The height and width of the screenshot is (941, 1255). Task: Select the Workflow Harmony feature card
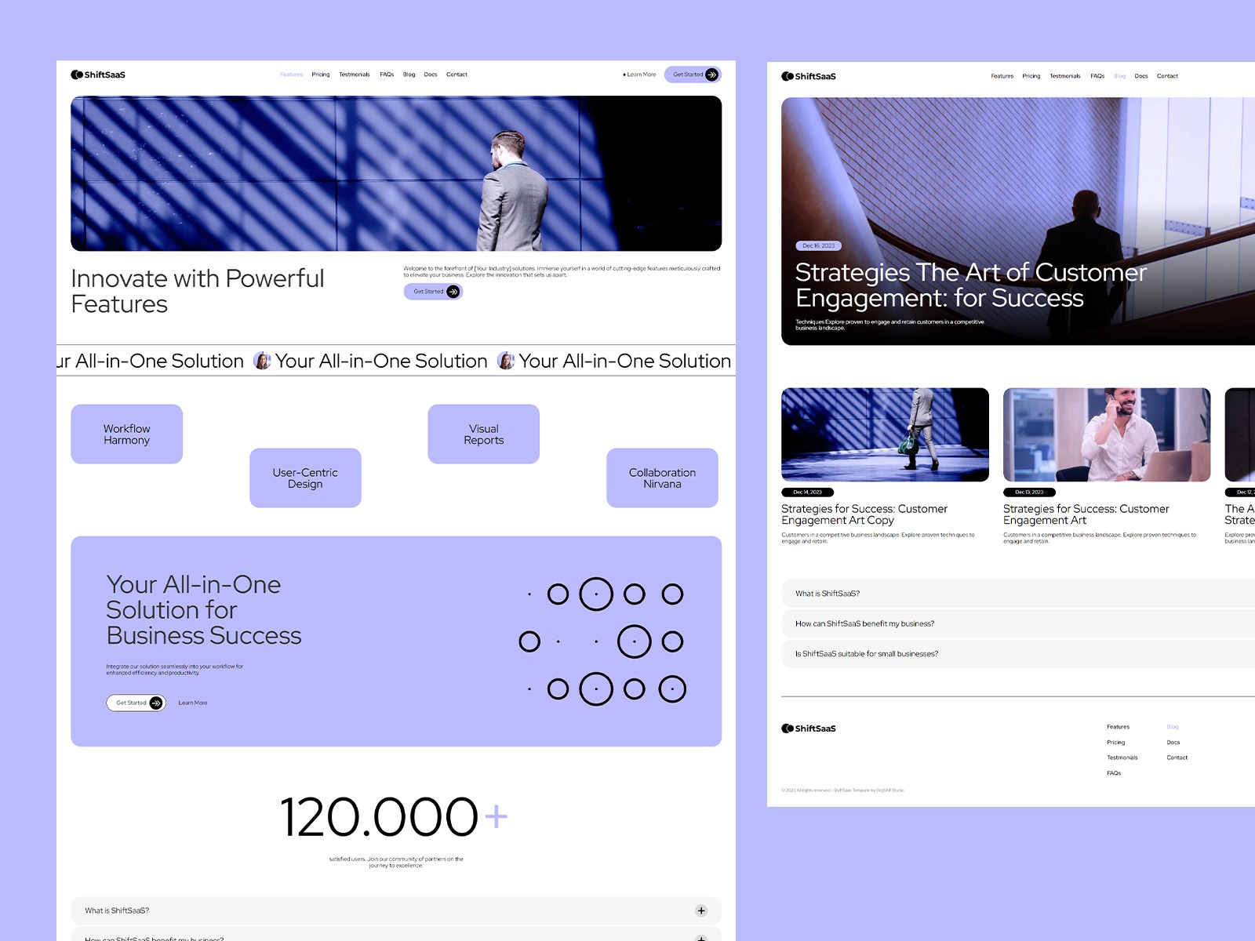click(127, 434)
